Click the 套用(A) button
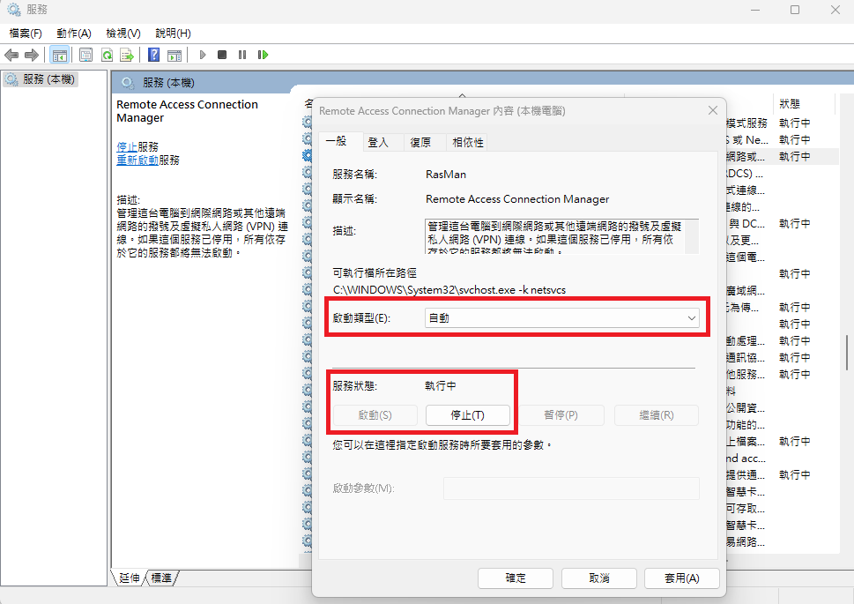The image size is (854, 604). pos(682,578)
